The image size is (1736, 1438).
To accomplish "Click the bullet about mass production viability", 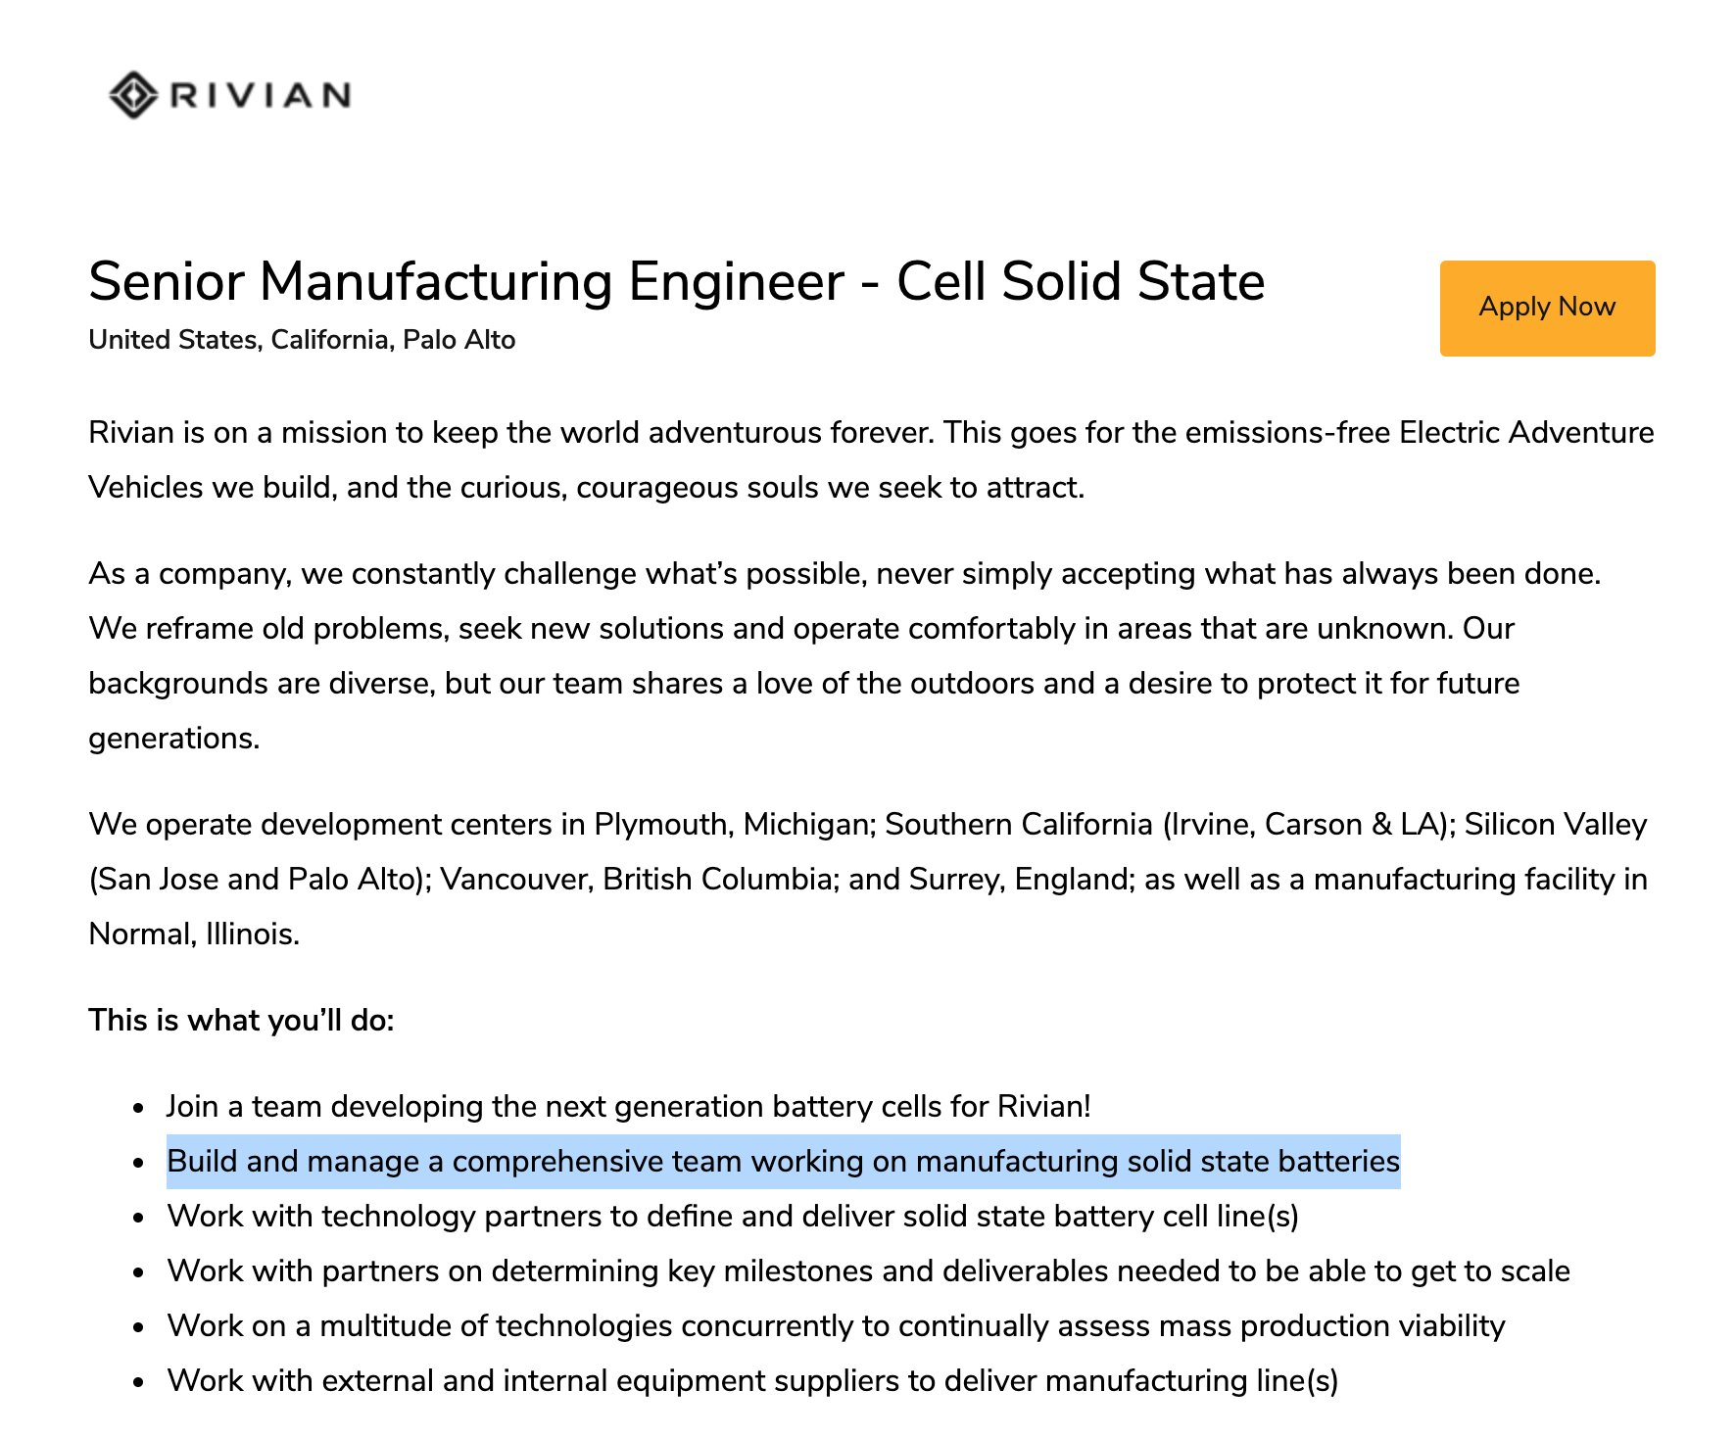I will pyautogui.click(x=836, y=1325).
